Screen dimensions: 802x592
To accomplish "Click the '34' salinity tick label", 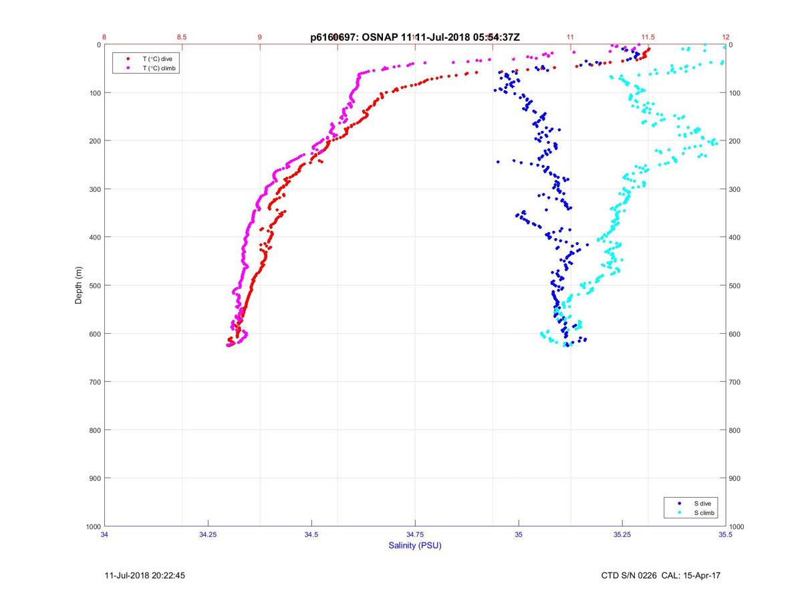I will (x=105, y=534).
